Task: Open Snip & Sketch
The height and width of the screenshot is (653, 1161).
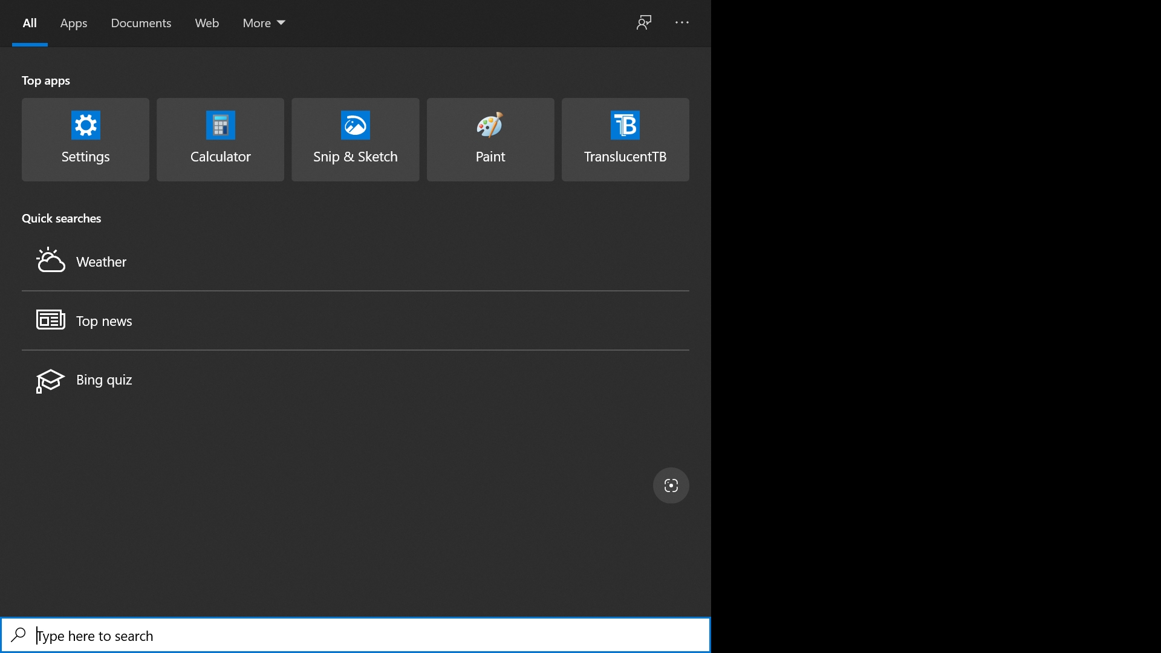Action: pyautogui.click(x=355, y=139)
